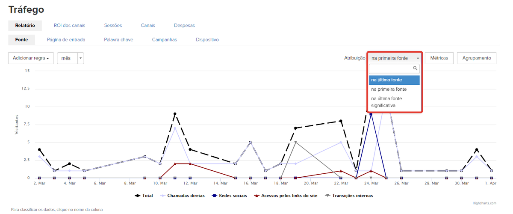Toggle the Total series in the legend
The width and height of the screenshot is (513, 214).
(x=144, y=196)
